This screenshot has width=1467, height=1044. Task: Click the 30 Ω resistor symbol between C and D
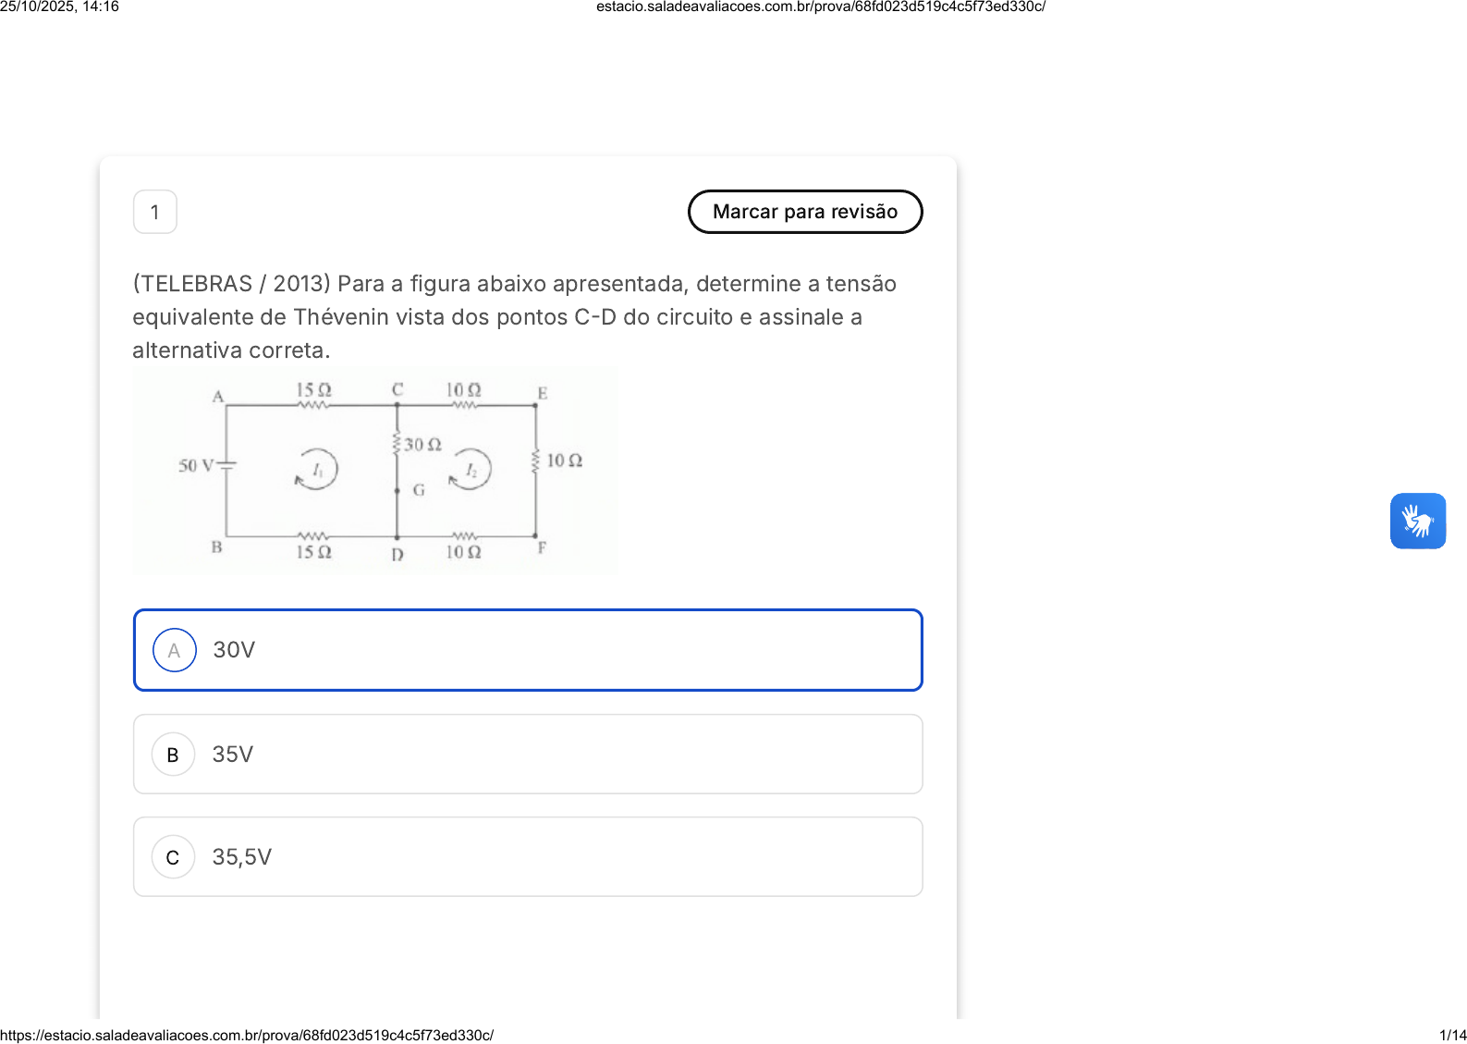(x=397, y=444)
